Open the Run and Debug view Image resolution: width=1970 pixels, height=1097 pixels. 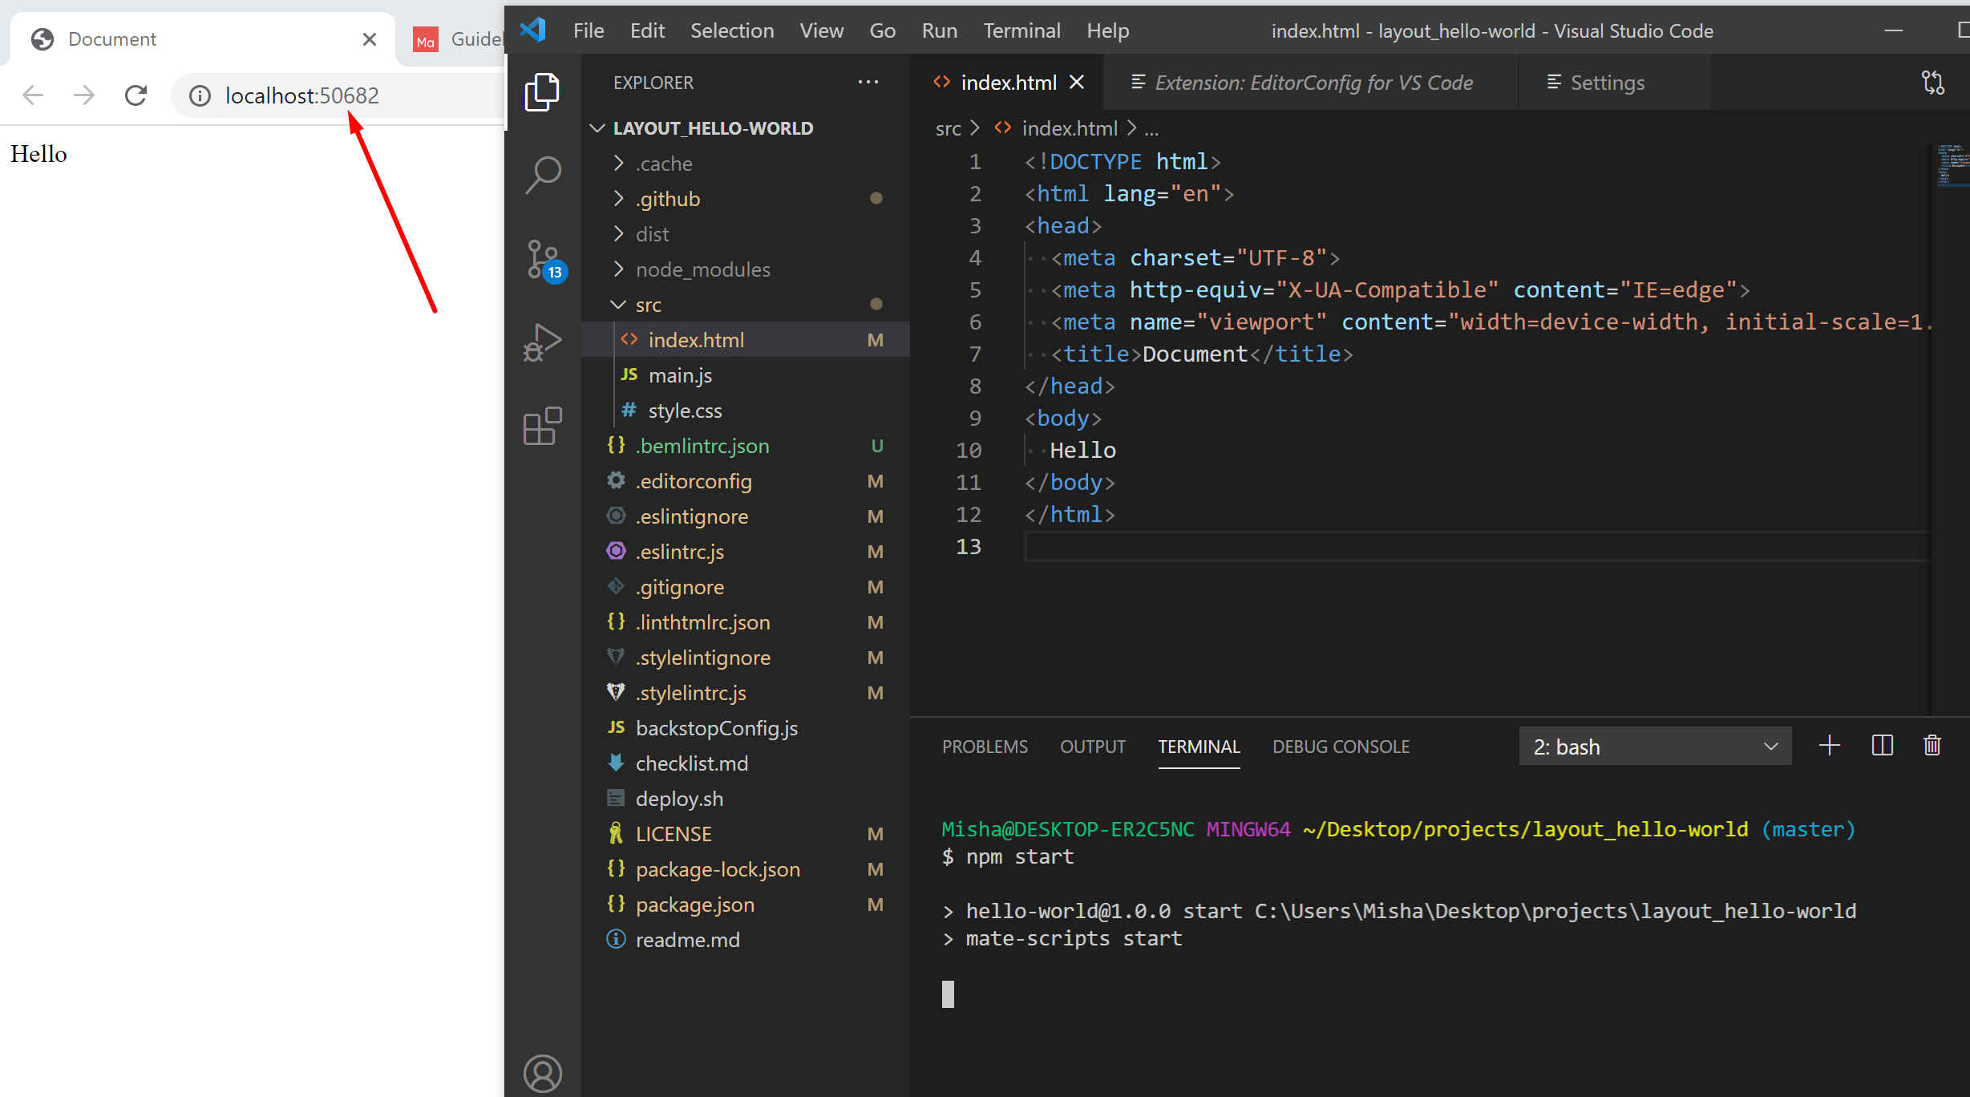click(543, 343)
